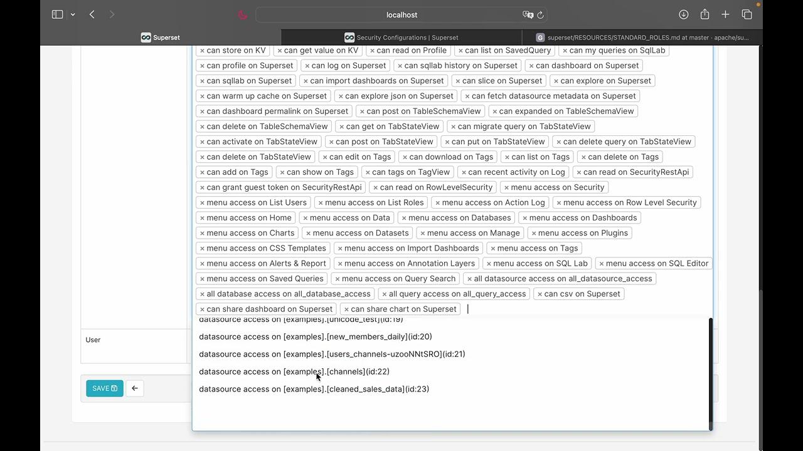Image resolution: width=803 pixels, height=451 pixels.
Task: Remove 'menu access on Plugins' tag via its x
Action: pyautogui.click(x=534, y=233)
